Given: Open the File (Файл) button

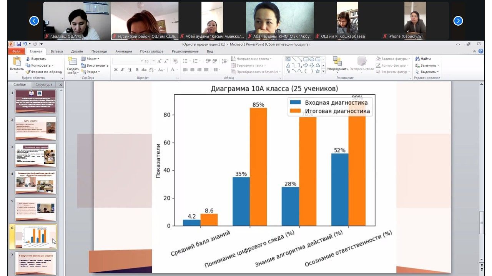Looking at the screenshot, I should click(x=16, y=51).
